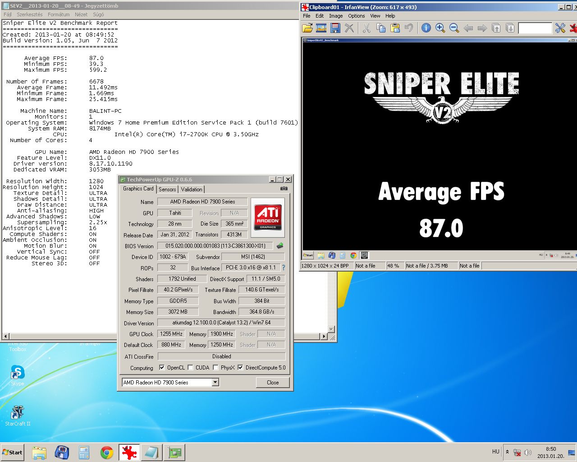Open the Calculator from the taskbar

pos(84,452)
